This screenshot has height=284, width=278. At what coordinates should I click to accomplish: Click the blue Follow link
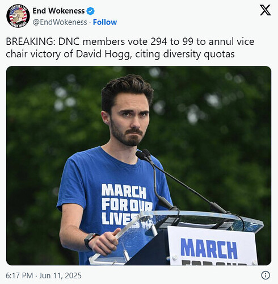(x=105, y=22)
